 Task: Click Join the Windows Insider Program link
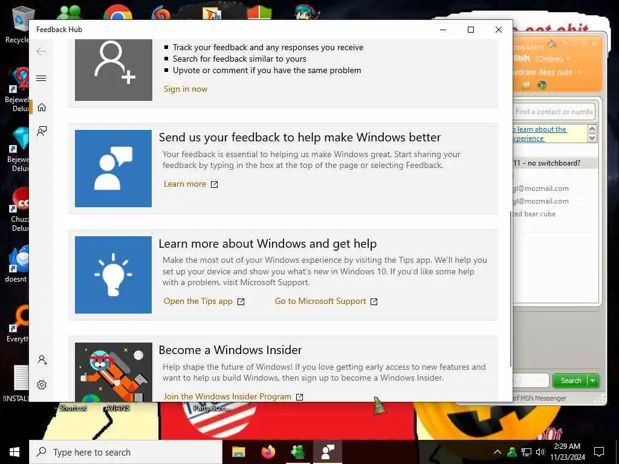point(233,396)
